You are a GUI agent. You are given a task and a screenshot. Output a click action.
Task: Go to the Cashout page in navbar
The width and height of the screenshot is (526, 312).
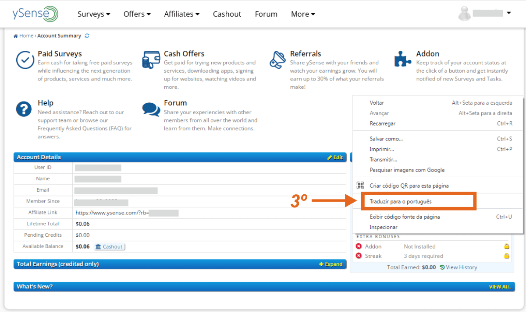tap(227, 14)
